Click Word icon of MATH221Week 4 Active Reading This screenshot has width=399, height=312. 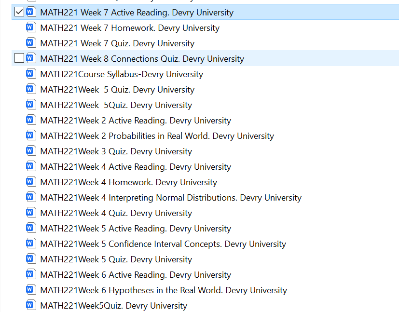tap(31, 166)
